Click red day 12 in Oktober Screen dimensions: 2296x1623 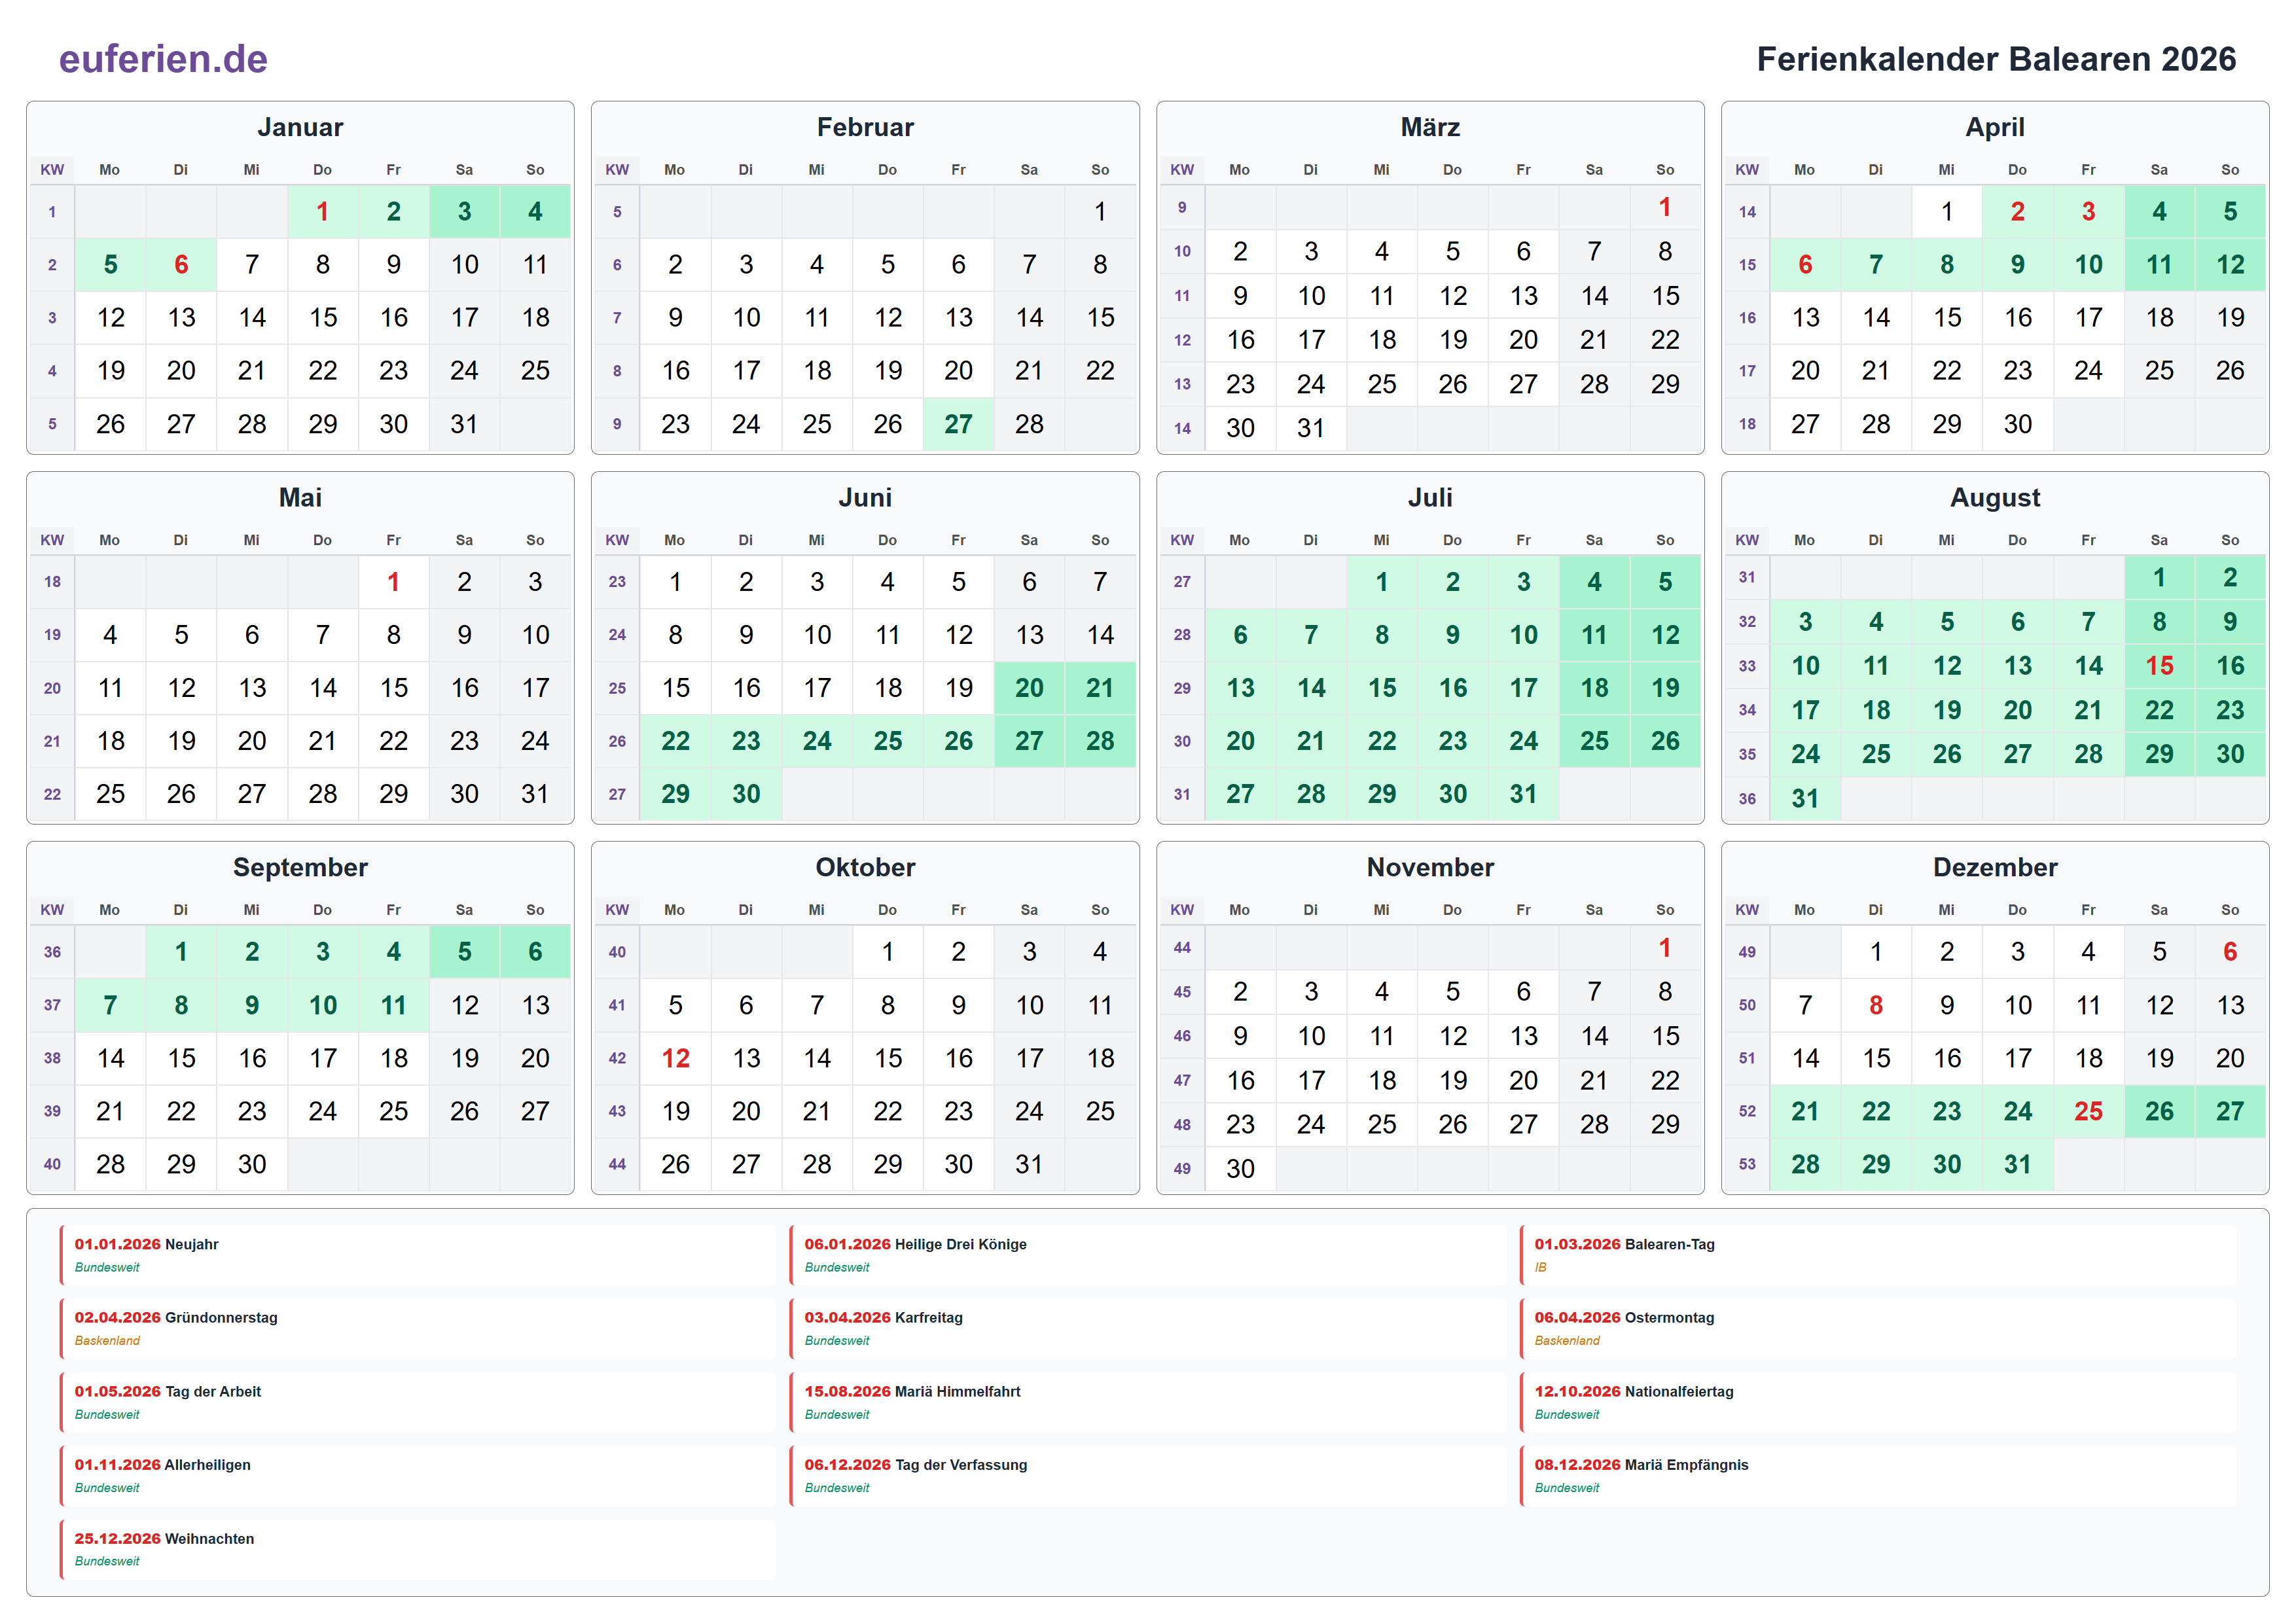(675, 1058)
